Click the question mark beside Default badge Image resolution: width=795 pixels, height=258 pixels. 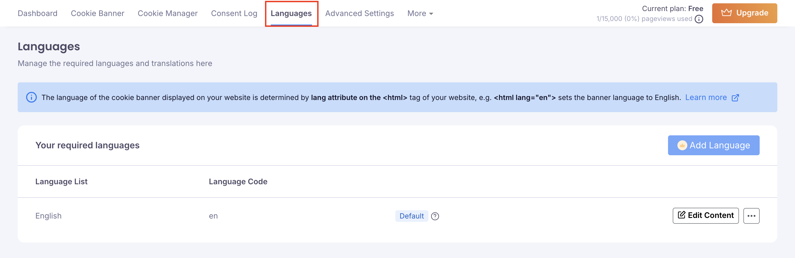pyautogui.click(x=435, y=216)
